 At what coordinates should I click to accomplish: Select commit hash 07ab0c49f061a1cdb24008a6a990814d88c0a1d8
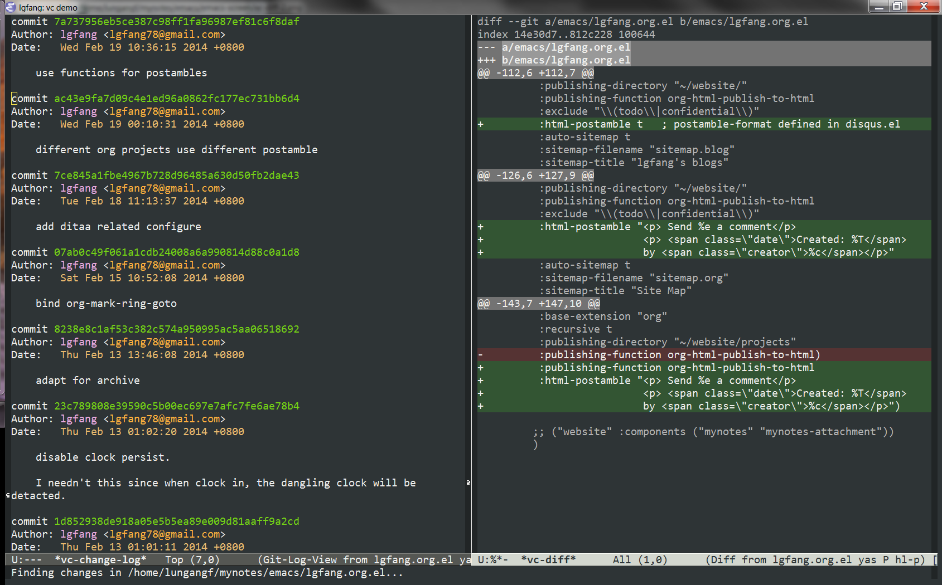177,252
